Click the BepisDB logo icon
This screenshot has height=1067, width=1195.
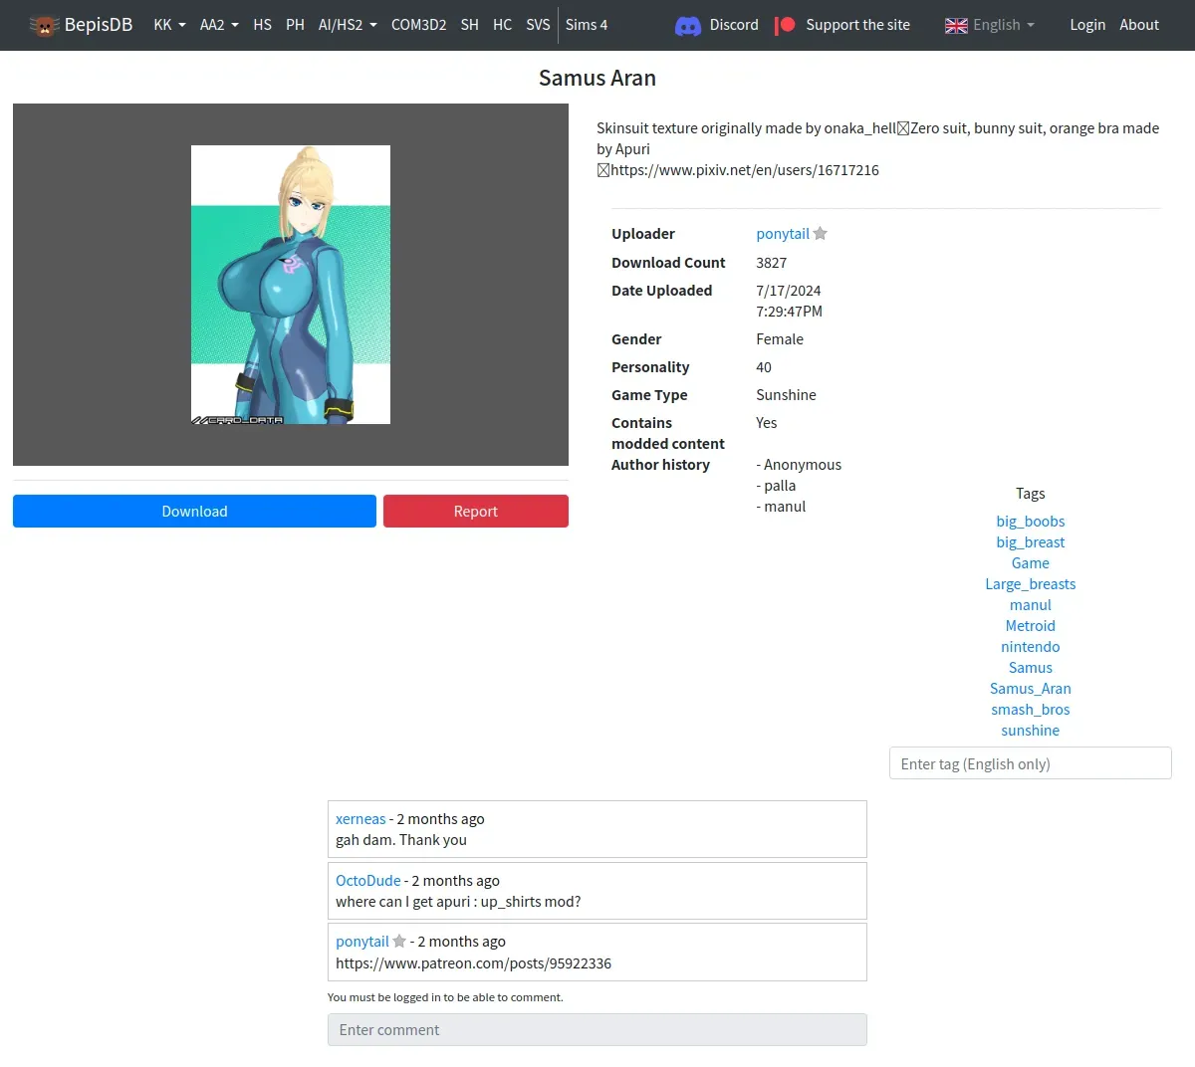click(x=44, y=26)
